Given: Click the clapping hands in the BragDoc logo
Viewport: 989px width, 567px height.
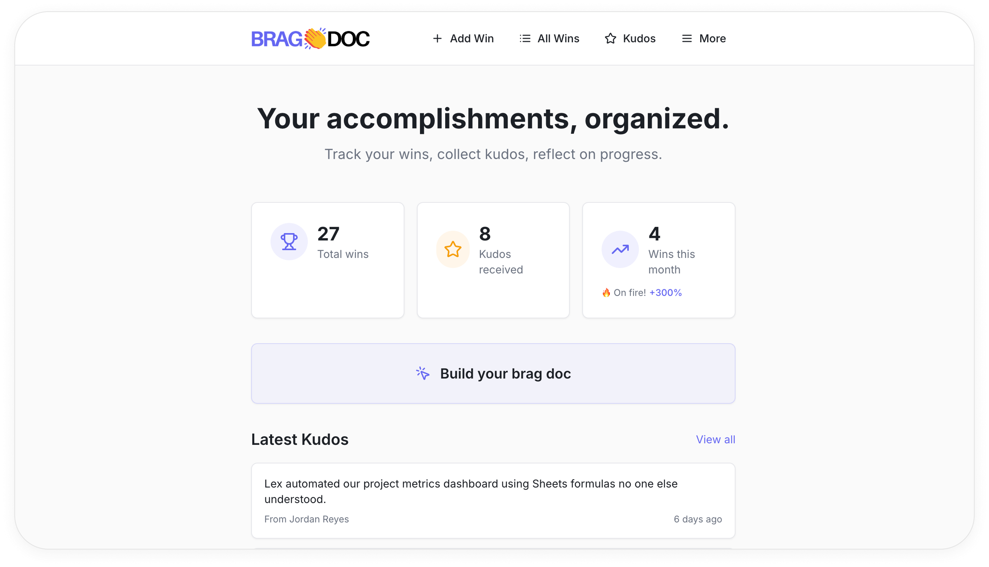Looking at the screenshot, I should tap(314, 38).
